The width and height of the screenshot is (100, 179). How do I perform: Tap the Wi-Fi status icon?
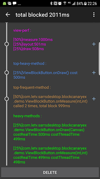coord(65,3)
